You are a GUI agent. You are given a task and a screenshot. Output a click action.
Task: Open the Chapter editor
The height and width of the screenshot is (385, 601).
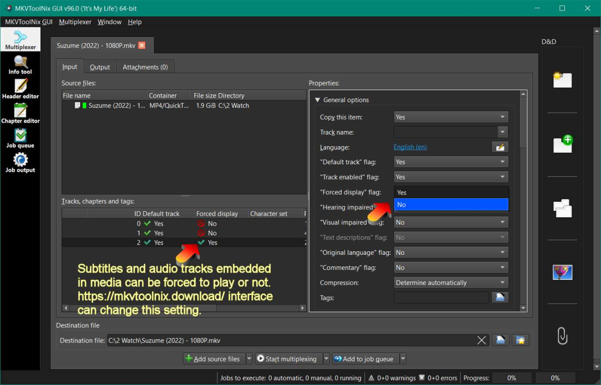click(x=20, y=112)
